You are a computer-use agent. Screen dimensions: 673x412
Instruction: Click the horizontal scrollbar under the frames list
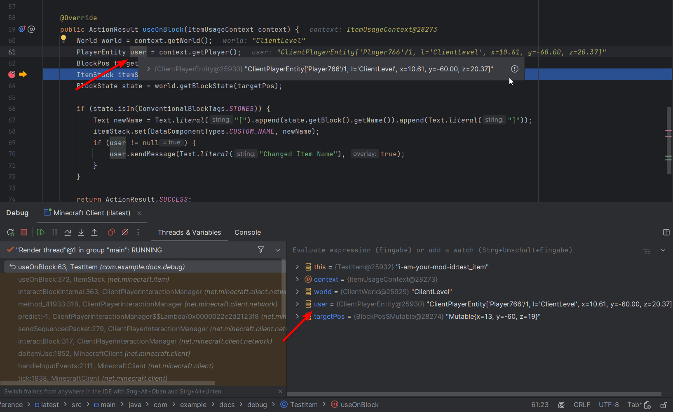[x=108, y=383]
